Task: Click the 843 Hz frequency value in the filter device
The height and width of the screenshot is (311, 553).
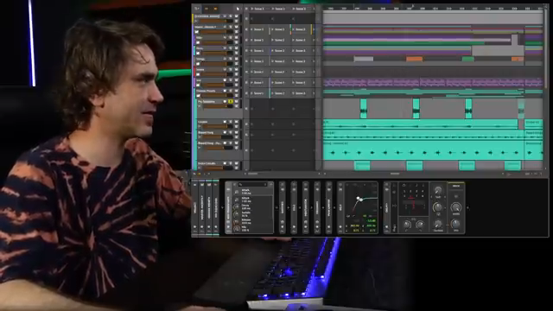Action: pyautogui.click(x=354, y=225)
